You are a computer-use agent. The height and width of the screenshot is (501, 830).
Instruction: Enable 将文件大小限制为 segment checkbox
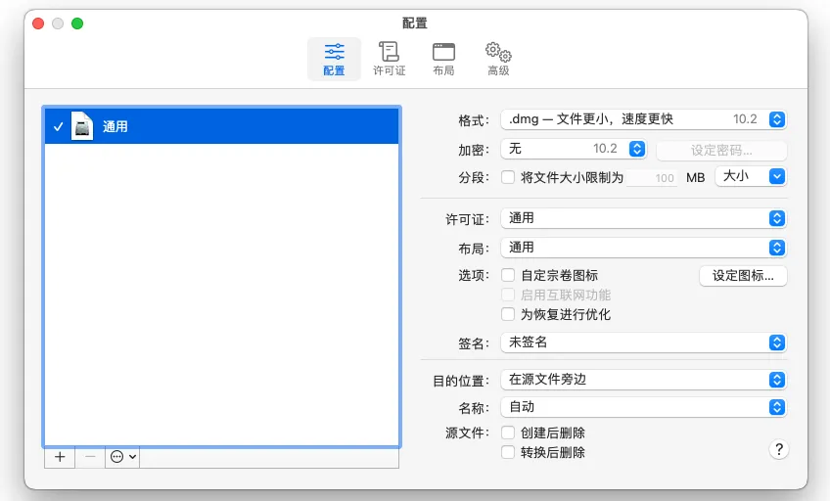pyautogui.click(x=508, y=178)
